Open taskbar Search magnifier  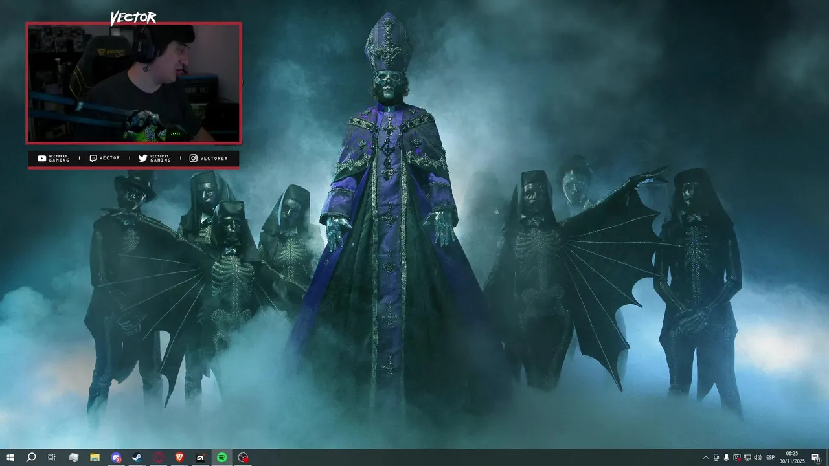[30, 458]
